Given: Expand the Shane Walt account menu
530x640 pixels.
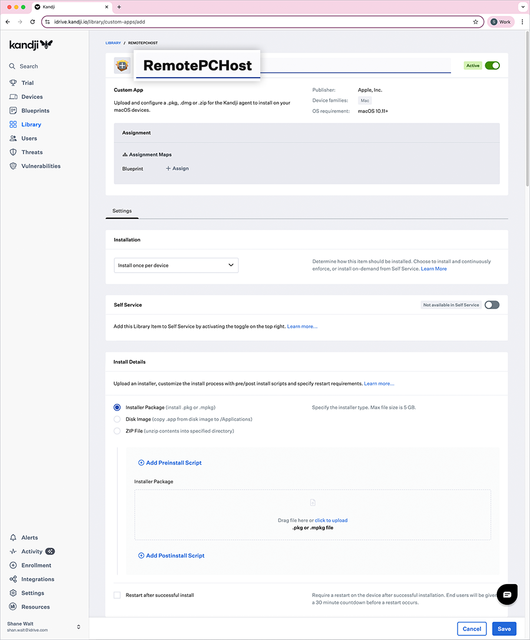Looking at the screenshot, I should point(78,626).
